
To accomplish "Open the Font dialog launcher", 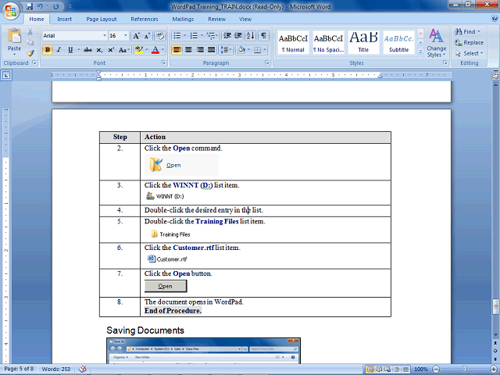I will (163, 62).
